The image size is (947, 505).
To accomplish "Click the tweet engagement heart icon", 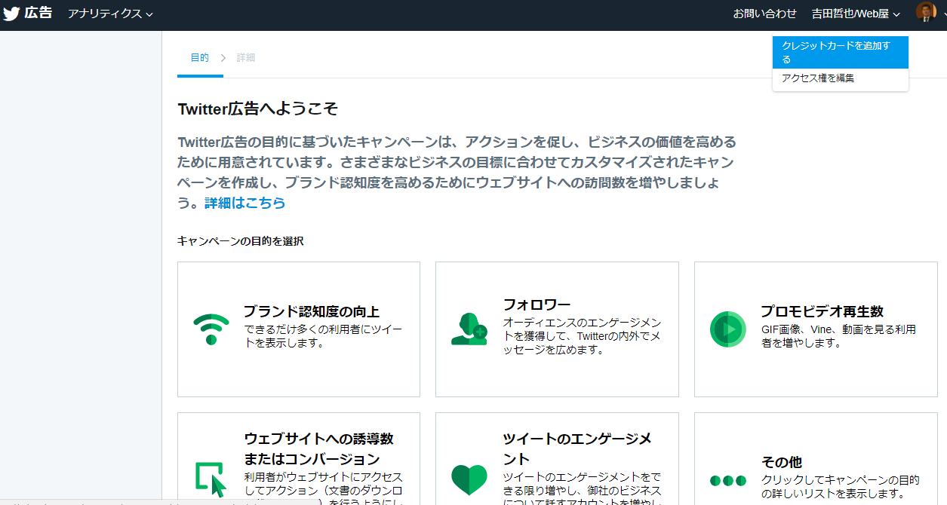I will [469, 479].
